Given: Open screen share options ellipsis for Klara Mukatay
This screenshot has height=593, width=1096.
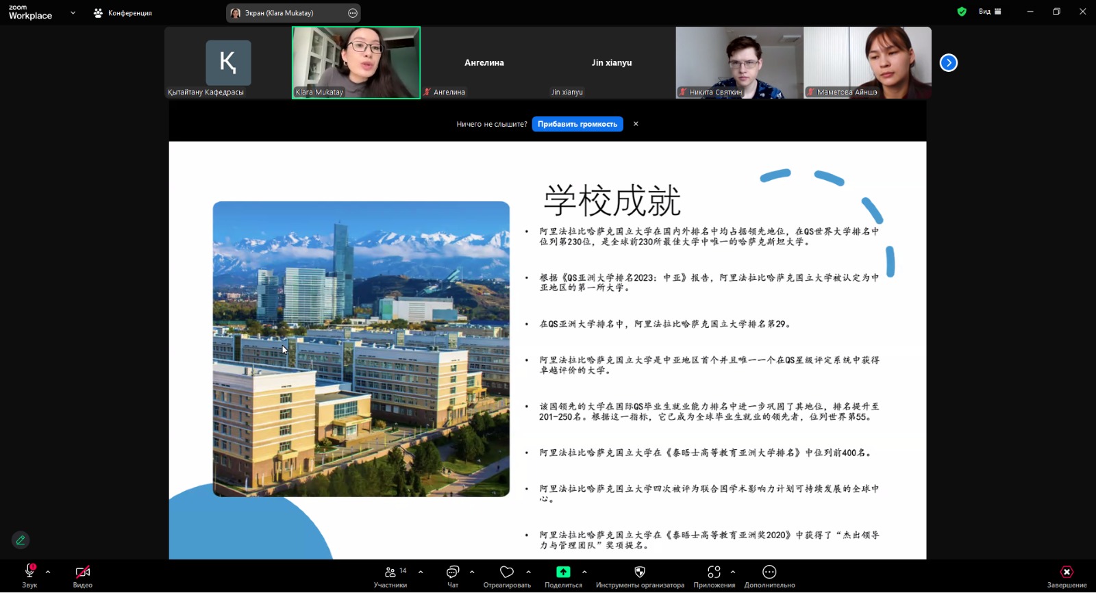Looking at the screenshot, I should [353, 13].
